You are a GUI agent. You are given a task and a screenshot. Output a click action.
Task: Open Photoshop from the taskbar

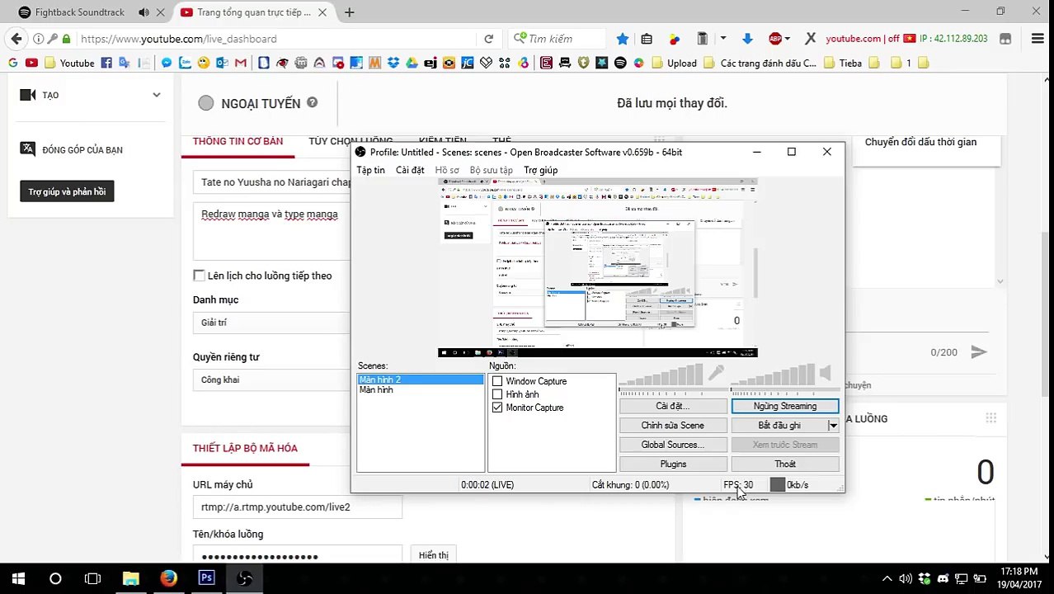[x=206, y=578]
